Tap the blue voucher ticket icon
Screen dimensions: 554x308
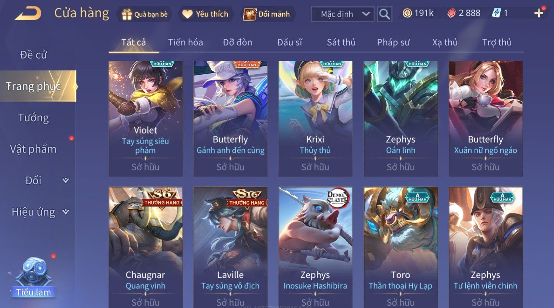point(496,13)
